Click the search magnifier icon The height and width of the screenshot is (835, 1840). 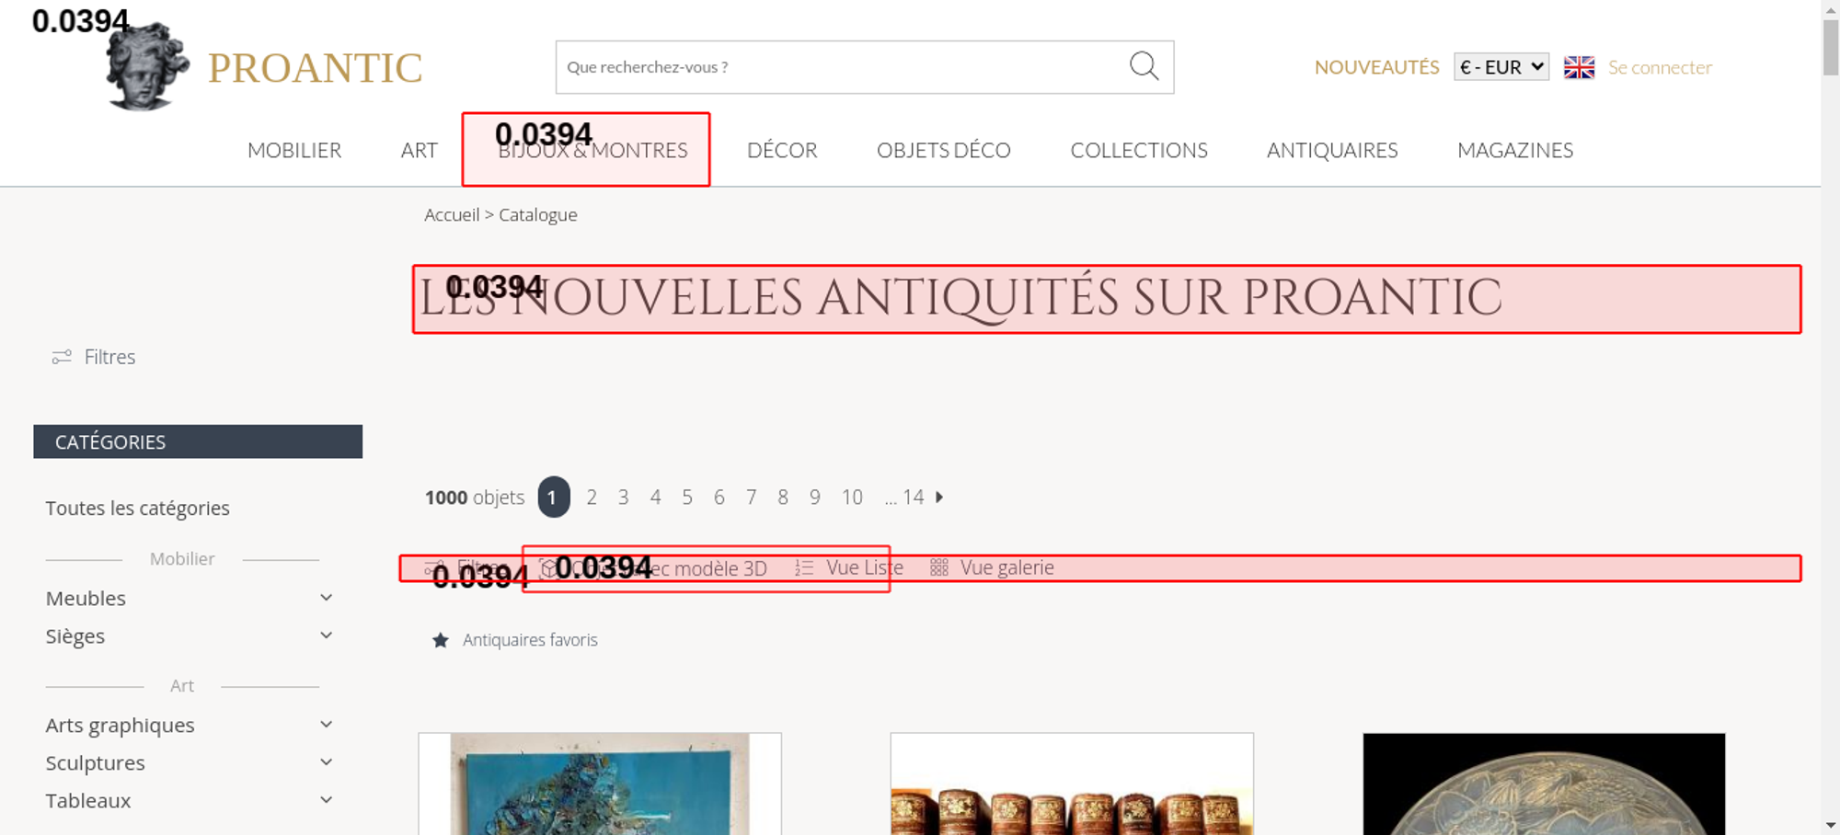[1144, 66]
